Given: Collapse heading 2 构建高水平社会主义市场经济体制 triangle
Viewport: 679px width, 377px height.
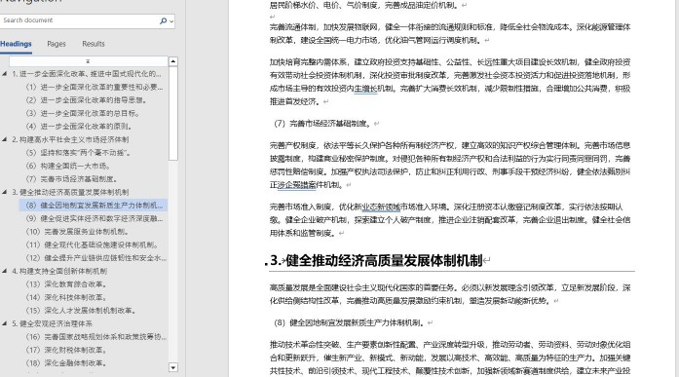Looking at the screenshot, I should (x=4, y=139).
